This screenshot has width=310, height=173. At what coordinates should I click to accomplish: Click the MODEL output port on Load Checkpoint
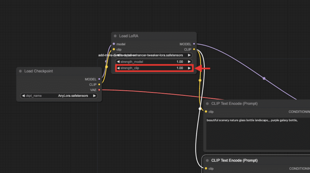99,79
